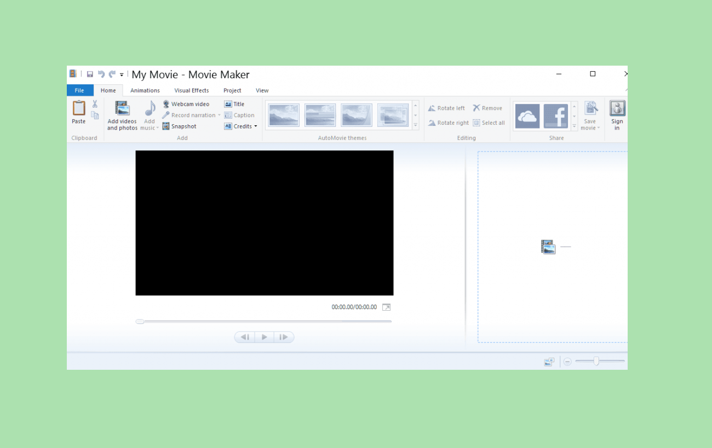The width and height of the screenshot is (712, 448).
Task: Click the Sign in button
Action: [x=617, y=115]
